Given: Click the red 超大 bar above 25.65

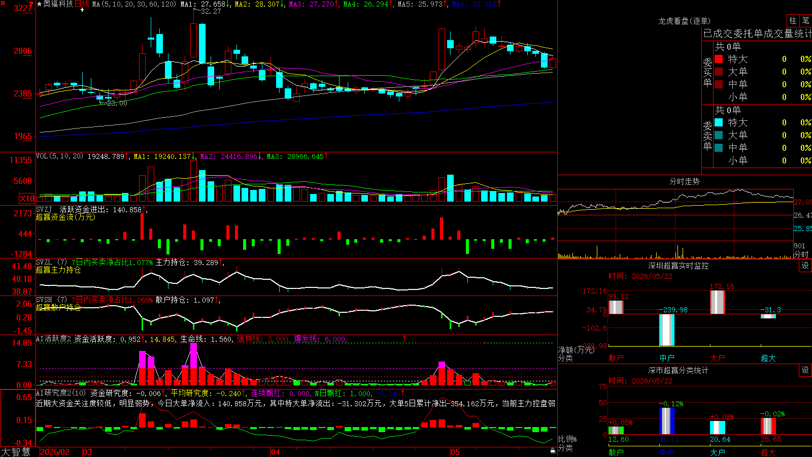Looking at the screenshot, I should (768, 426).
